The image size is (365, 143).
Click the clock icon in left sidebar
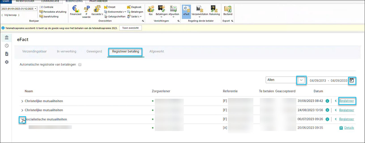click(x=7, y=46)
